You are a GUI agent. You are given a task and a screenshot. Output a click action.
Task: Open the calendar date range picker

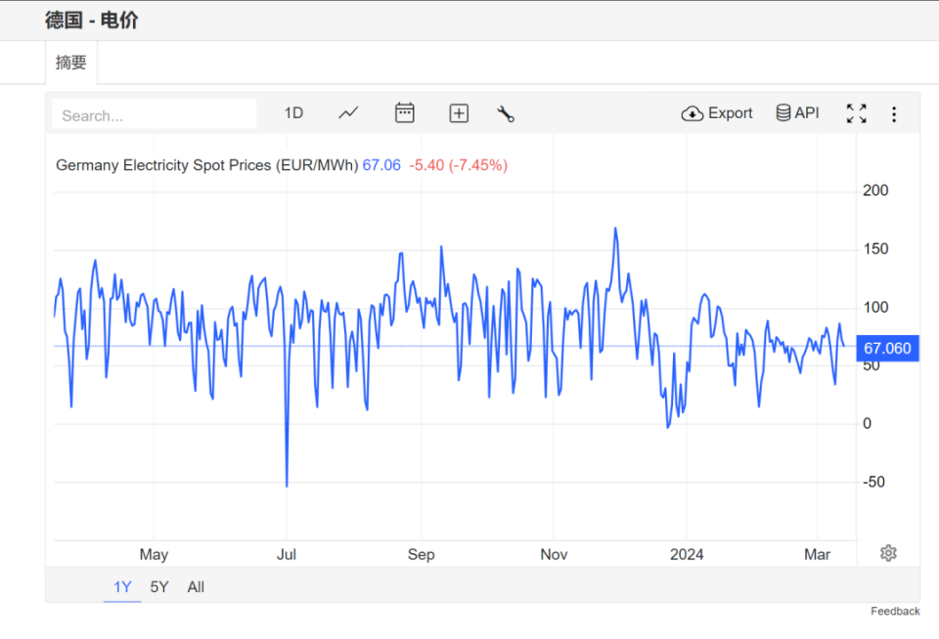point(405,113)
